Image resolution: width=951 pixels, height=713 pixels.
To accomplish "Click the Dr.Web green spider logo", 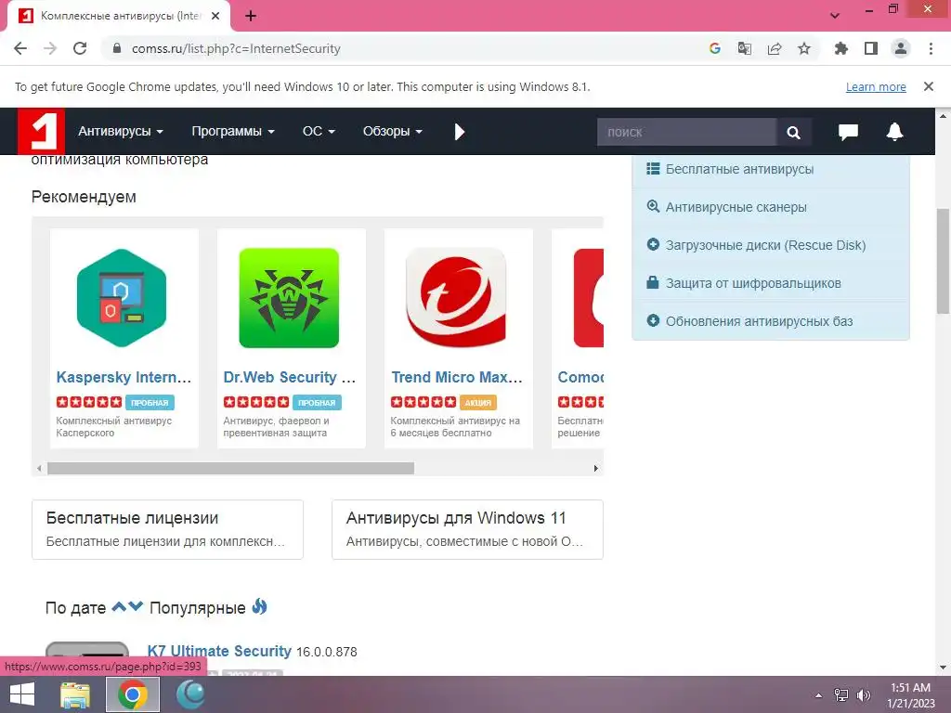I will [x=289, y=298].
